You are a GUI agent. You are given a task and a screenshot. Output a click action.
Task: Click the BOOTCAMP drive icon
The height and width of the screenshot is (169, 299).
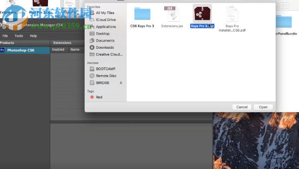pos(92,69)
